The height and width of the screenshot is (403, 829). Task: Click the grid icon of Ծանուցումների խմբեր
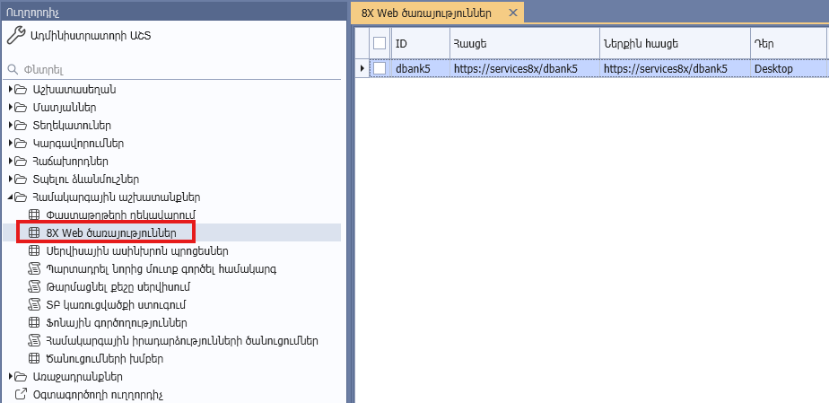coord(35,359)
